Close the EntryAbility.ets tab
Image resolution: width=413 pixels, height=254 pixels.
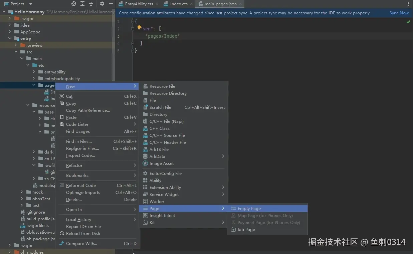(x=157, y=4)
